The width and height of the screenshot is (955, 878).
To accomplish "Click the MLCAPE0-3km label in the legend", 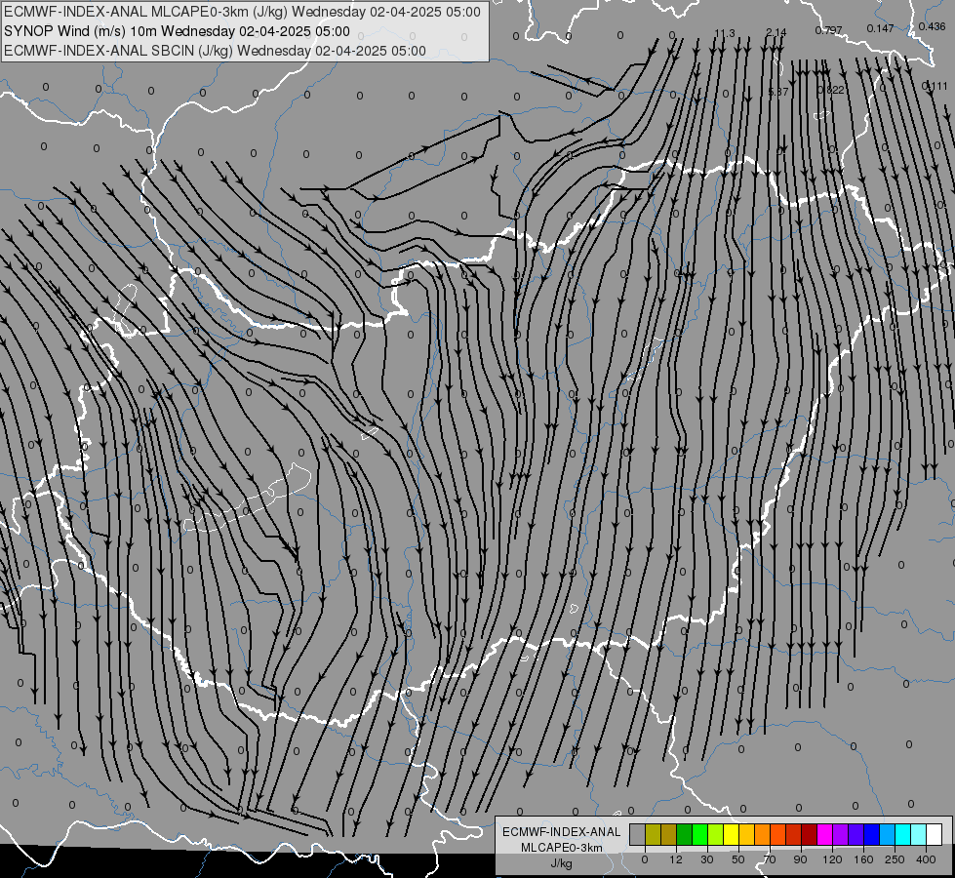I will [562, 848].
